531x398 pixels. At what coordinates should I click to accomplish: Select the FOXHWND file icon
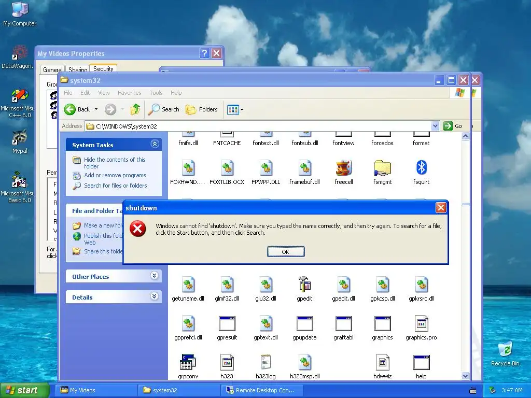tap(188, 168)
